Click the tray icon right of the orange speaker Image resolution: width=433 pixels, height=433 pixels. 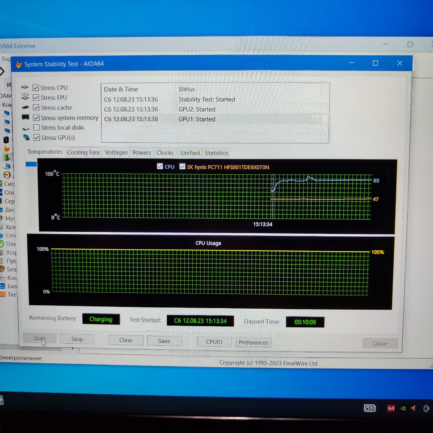426,408
